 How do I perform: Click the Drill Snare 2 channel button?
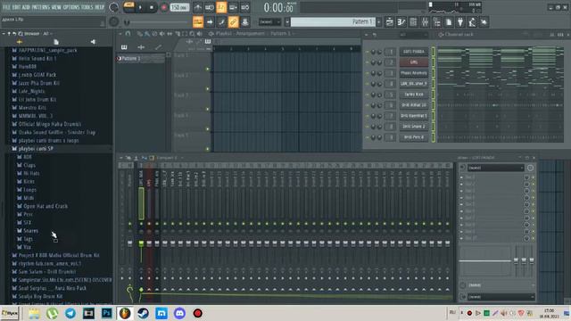pos(414,127)
